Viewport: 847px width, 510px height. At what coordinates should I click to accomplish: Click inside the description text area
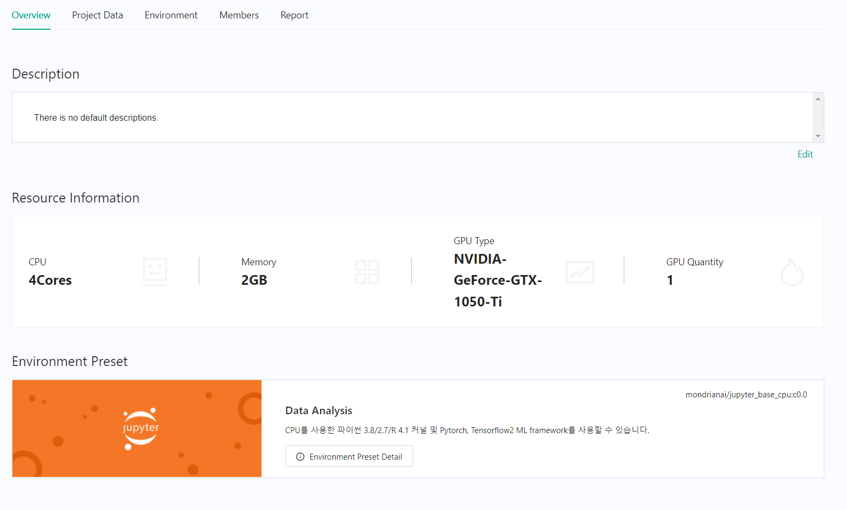click(x=412, y=117)
